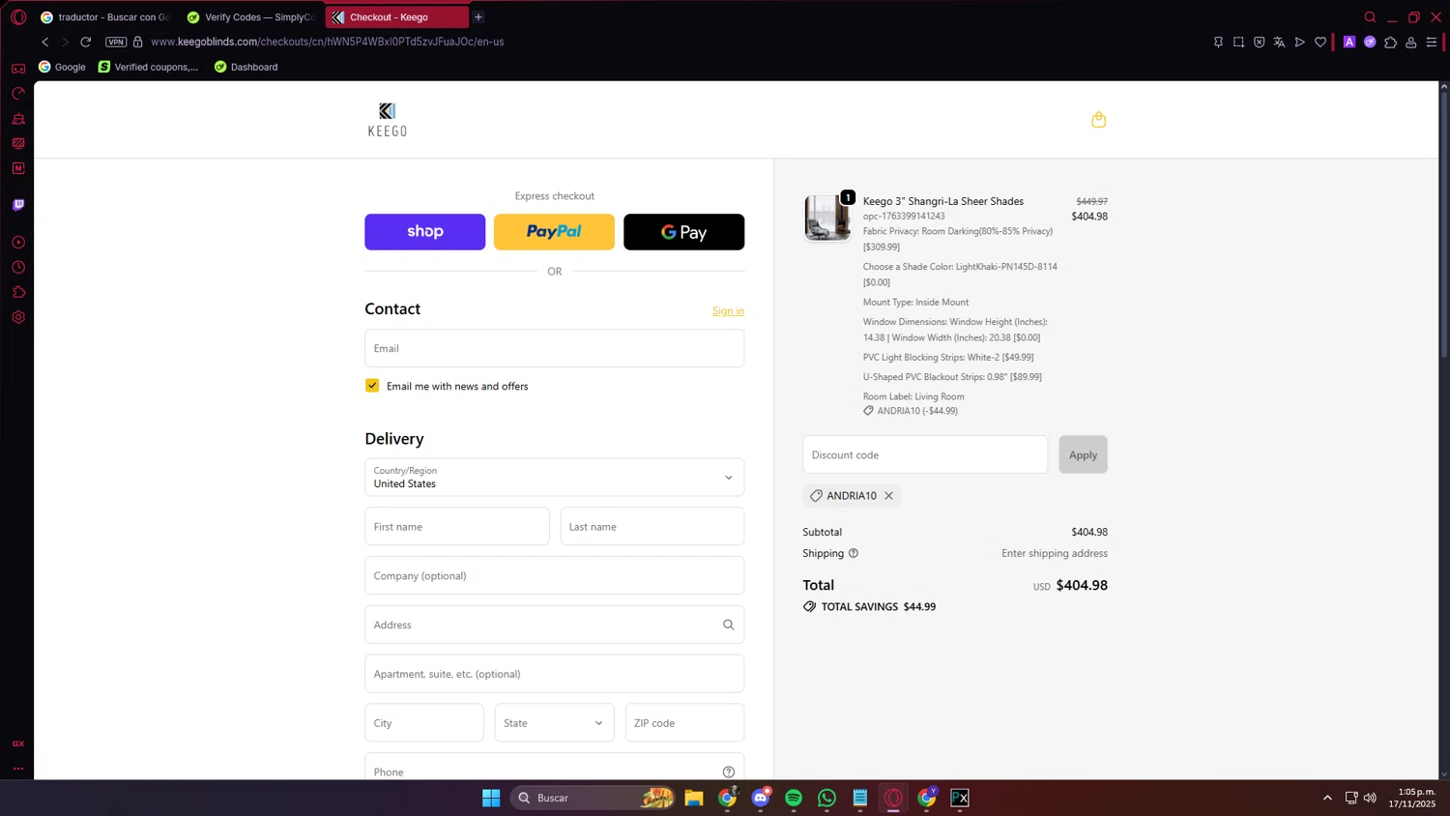The width and height of the screenshot is (1450, 816).
Task: Open the profile account icon in toolbar
Action: tap(1411, 42)
